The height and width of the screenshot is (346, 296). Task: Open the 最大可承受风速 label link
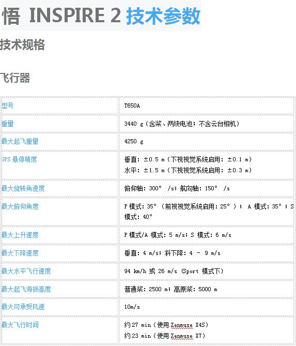click(23, 307)
